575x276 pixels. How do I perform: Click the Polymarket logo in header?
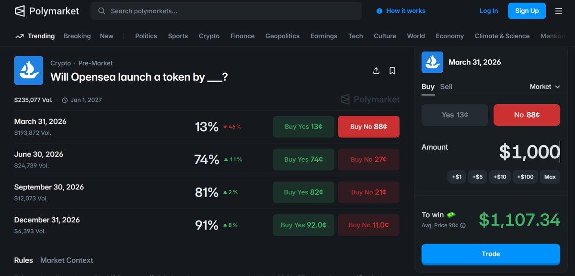[46, 11]
